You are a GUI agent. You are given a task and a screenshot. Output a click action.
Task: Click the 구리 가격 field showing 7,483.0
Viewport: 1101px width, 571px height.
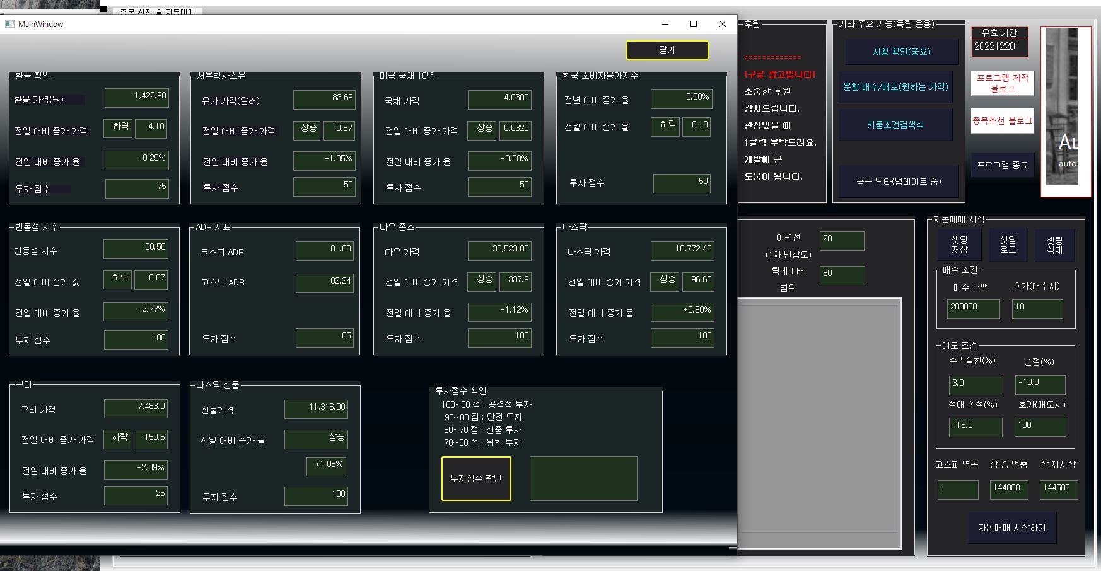(136, 408)
